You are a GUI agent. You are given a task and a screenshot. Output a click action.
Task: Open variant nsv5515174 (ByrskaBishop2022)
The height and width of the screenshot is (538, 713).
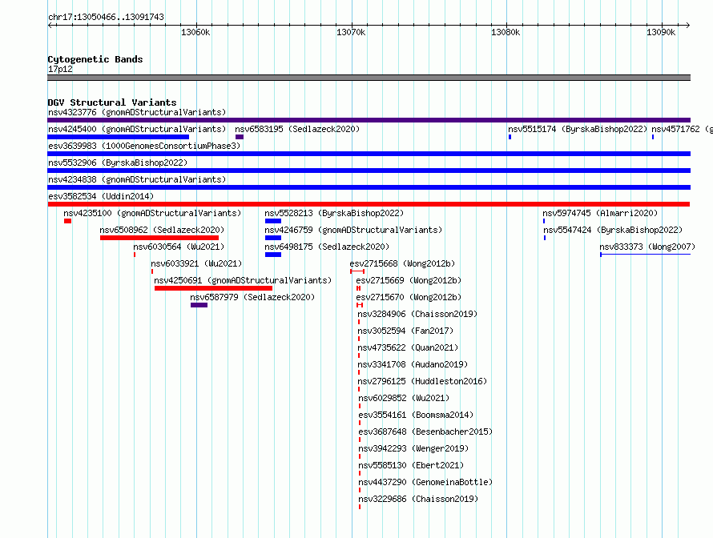(x=578, y=129)
